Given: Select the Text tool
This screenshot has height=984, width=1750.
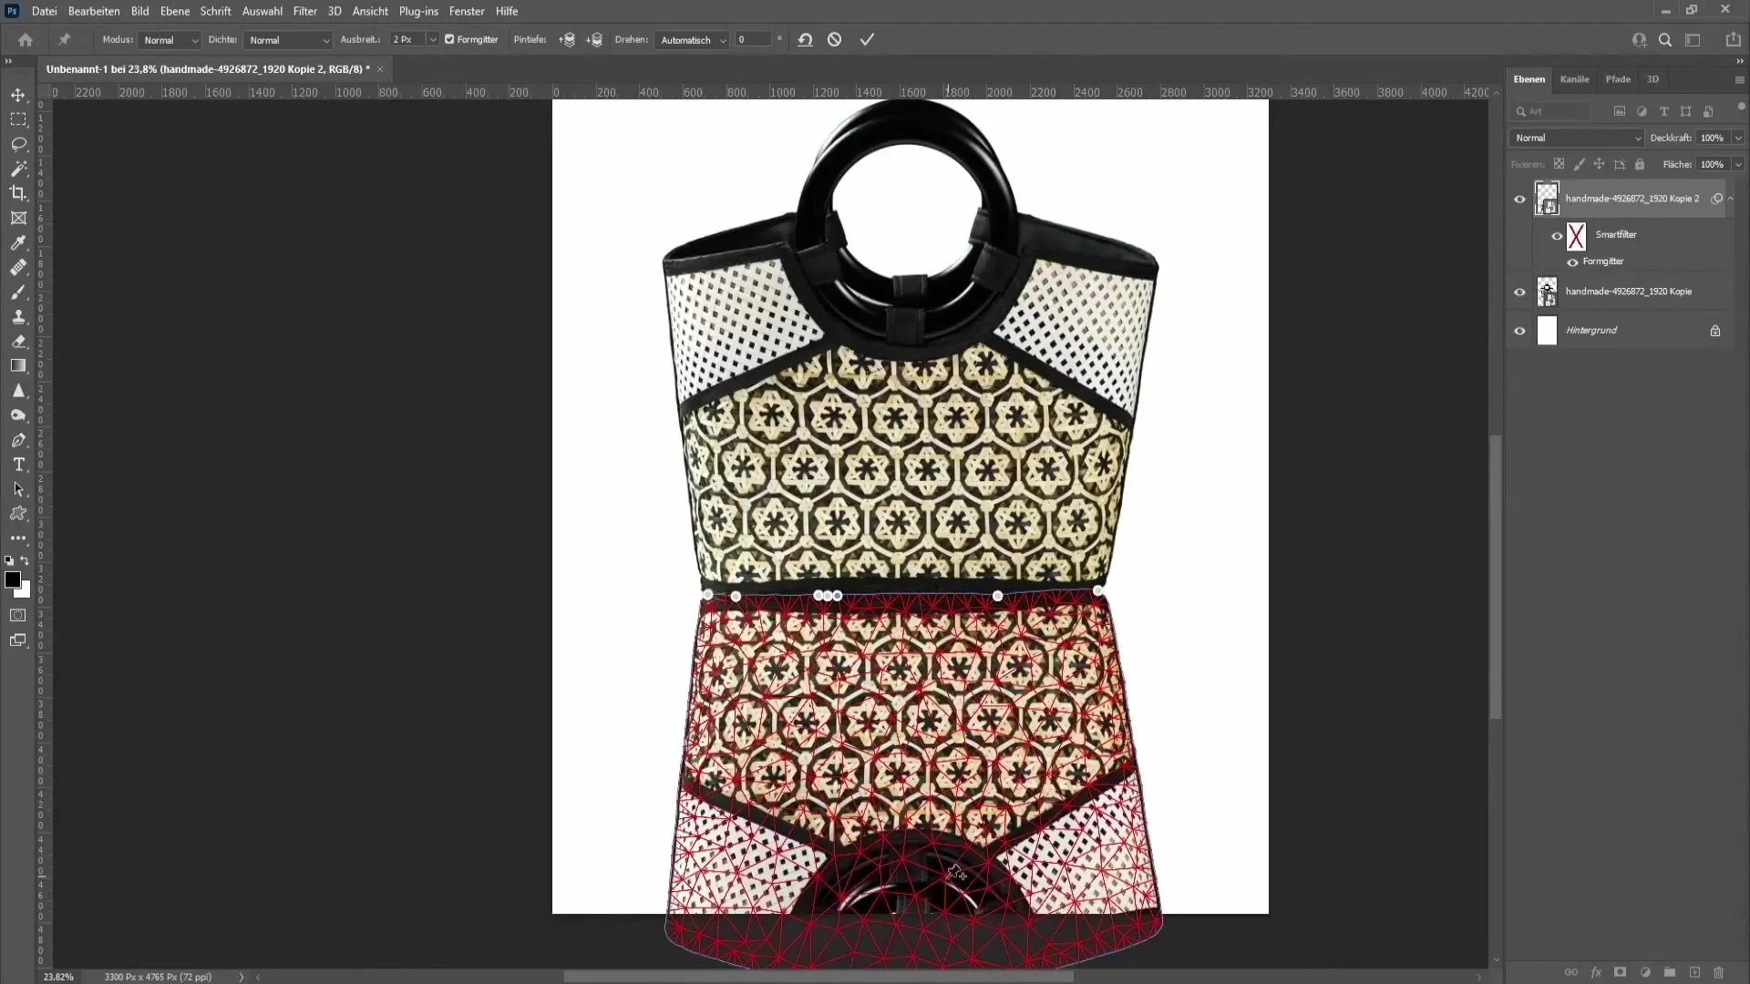Looking at the screenshot, I should pyautogui.click(x=18, y=464).
